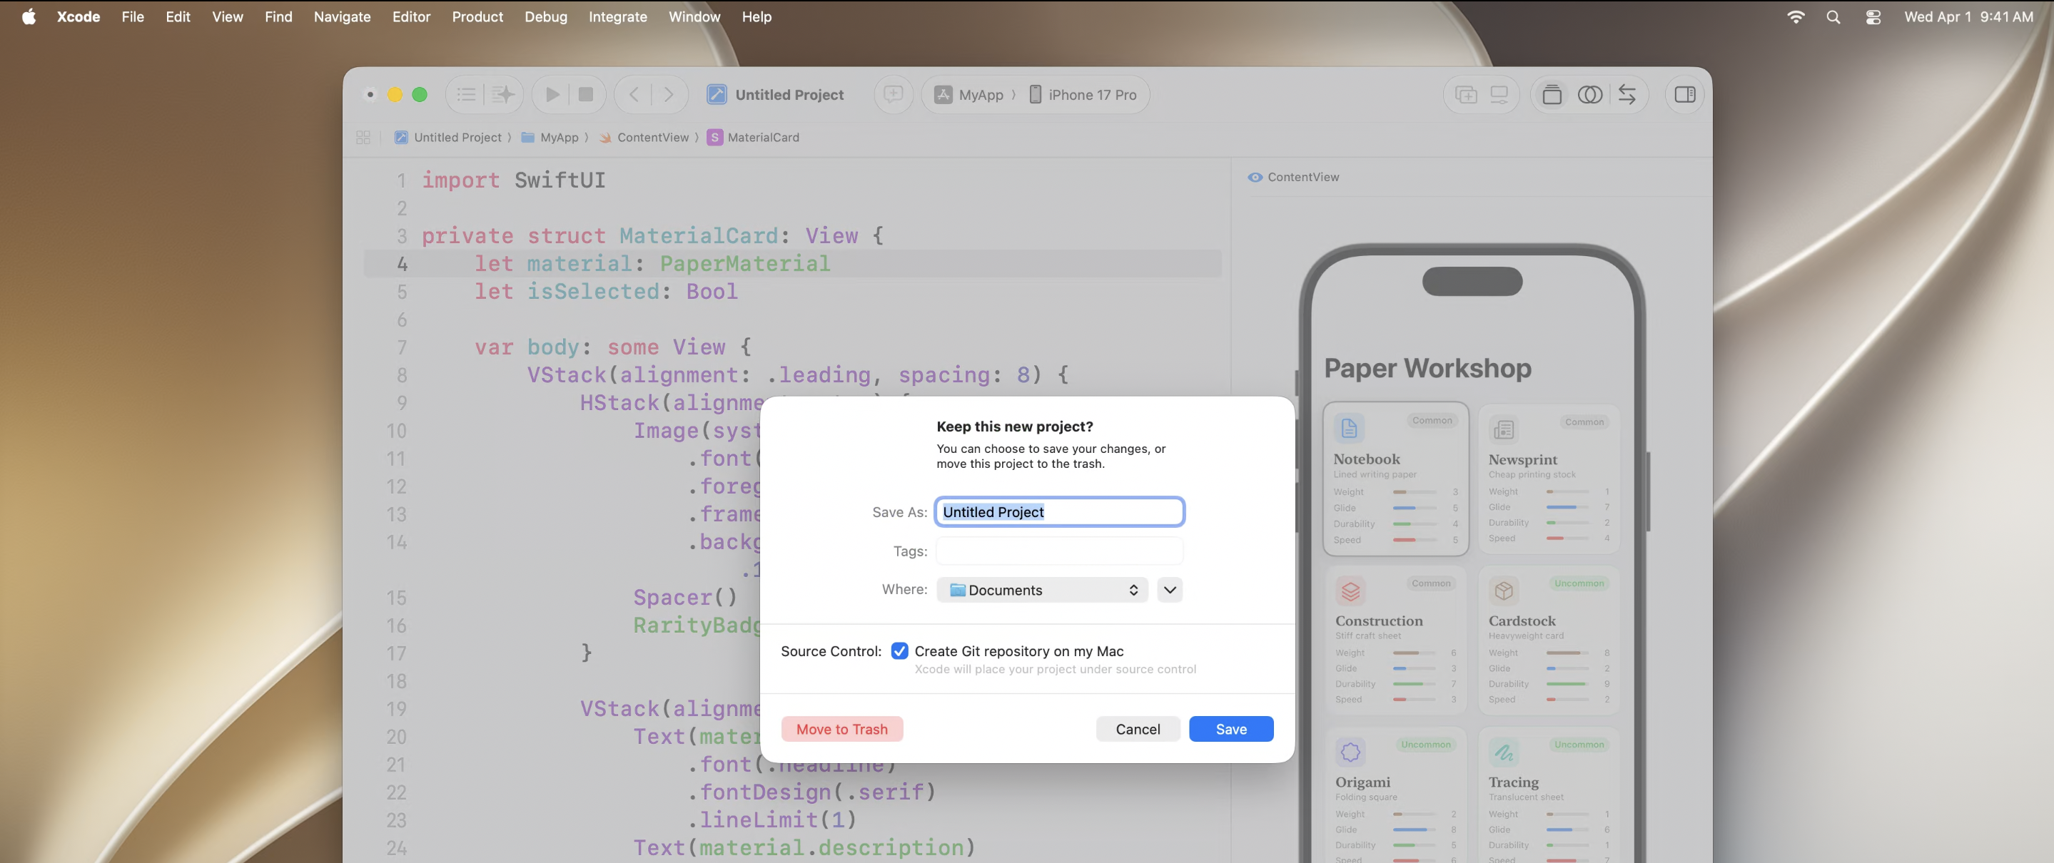
Task: Click the Tracing scribble icon
Action: point(1504,752)
